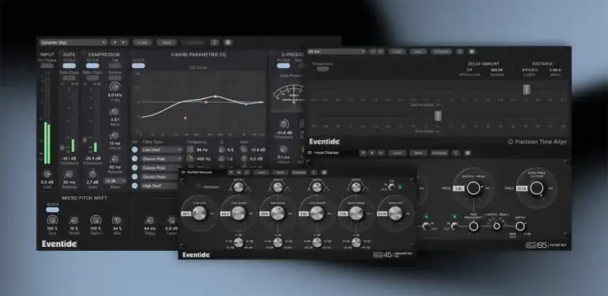Click the Eventide logo in channel strip window
Screen dimensions: 608x296
point(59,244)
